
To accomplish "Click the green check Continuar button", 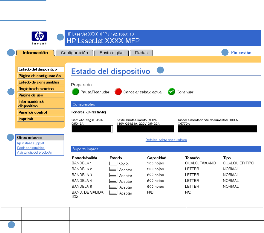I will (x=171, y=92).
